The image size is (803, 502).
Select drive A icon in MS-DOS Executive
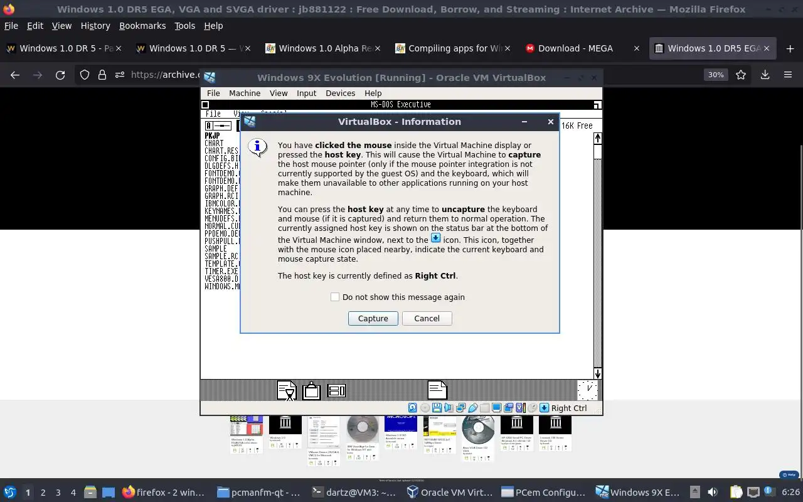coord(218,125)
